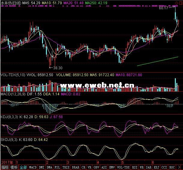Click the KDJ(9,3,3) panel title

[9, 117]
